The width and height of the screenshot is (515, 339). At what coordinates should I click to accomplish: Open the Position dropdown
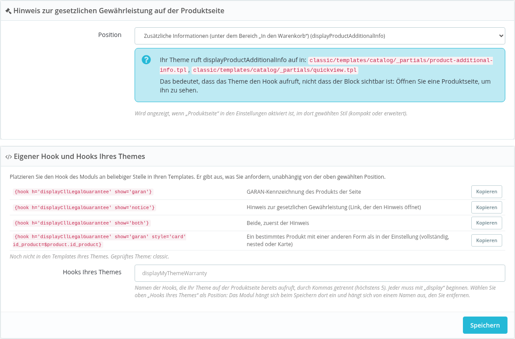(x=320, y=36)
